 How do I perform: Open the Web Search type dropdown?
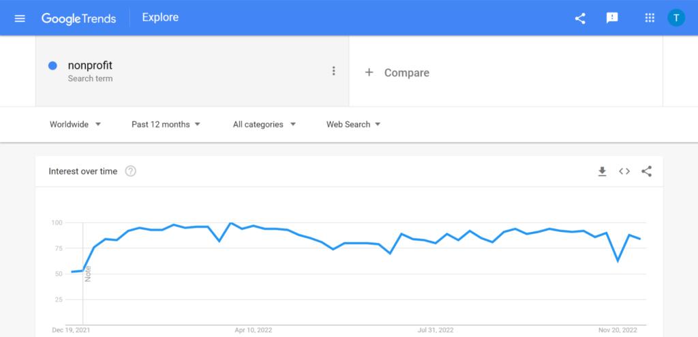[354, 124]
